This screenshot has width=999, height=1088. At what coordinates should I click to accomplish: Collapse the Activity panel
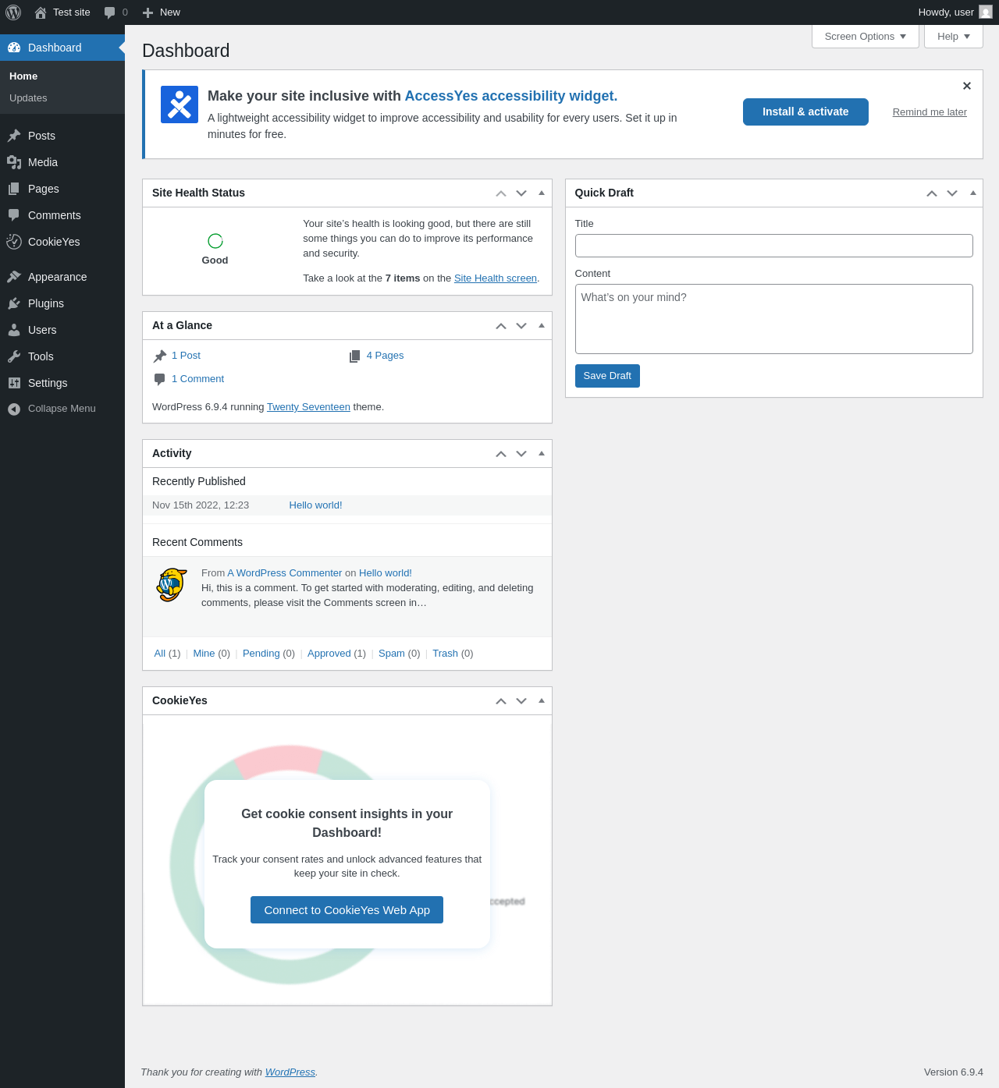(x=542, y=453)
